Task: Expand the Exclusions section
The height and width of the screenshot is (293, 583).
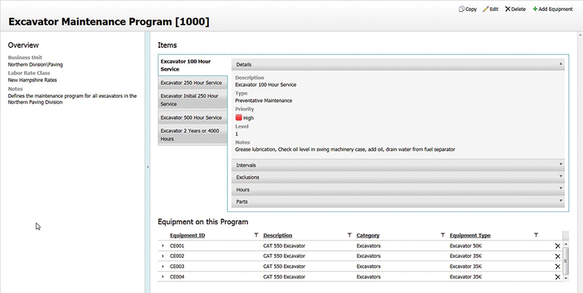Action: (398, 177)
